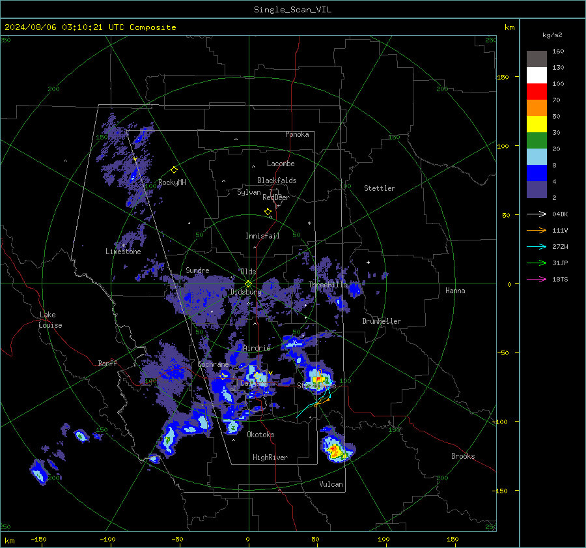This screenshot has height=548, width=586.
Task: Click the Single_Scan_VIL title text
Action: 292,10
